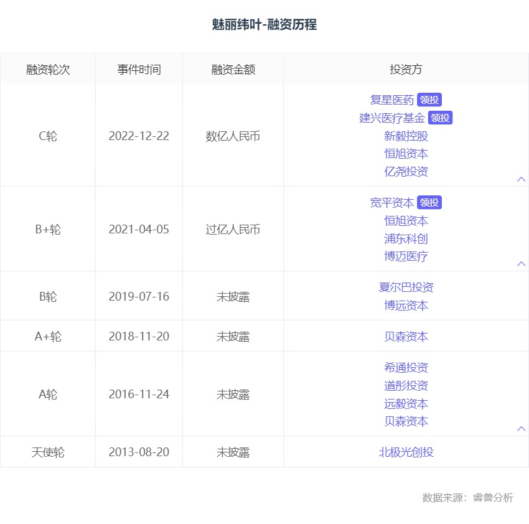Collapse the C轮 investor list chevron
This screenshot has height=524, width=529.
pyautogui.click(x=522, y=179)
